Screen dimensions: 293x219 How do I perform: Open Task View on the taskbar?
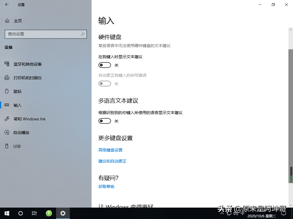pyautogui.click(x=34, y=213)
